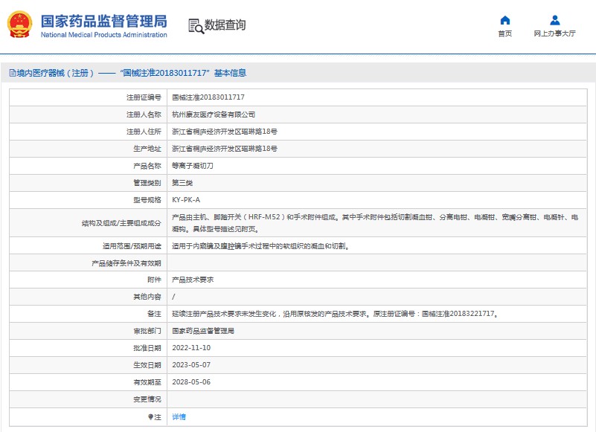Click the 产品技术要求 attachment value
The image size is (596, 432).
click(x=193, y=280)
